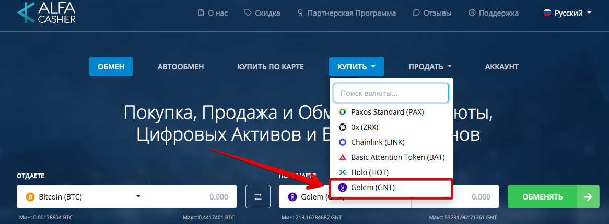
Task: Go to the Отзывы page
Action: pyautogui.click(x=431, y=13)
